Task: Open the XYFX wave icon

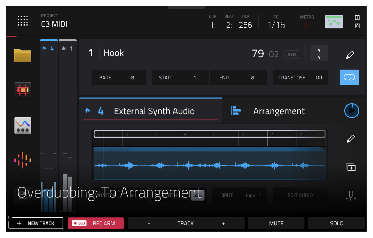Action: click(22, 125)
